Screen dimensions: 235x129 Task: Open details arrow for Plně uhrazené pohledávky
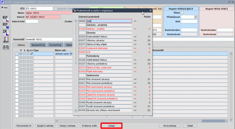pyautogui.click(x=135, y=83)
